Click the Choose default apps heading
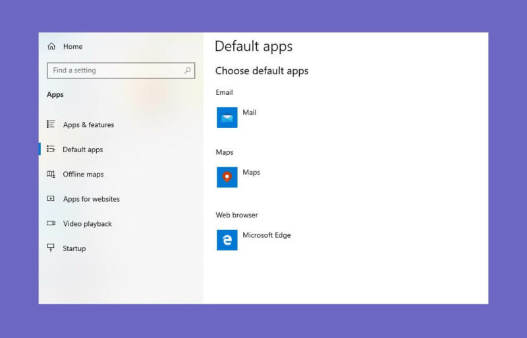527x338 pixels. (x=262, y=71)
